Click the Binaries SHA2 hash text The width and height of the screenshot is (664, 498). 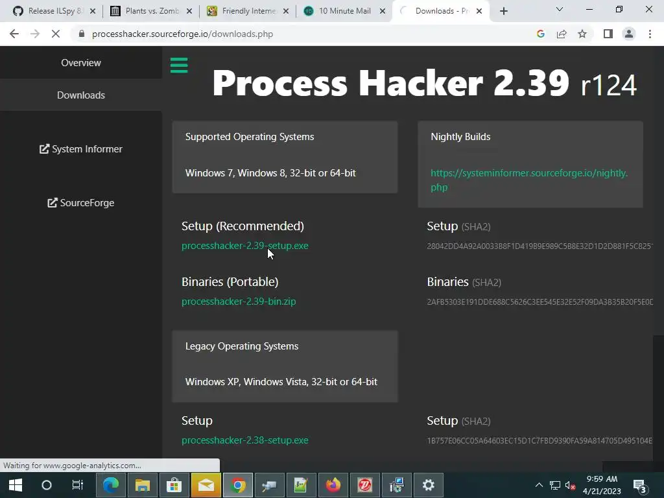539,302
